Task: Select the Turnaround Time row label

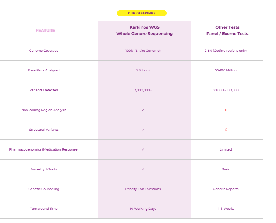Action: pos(44,209)
